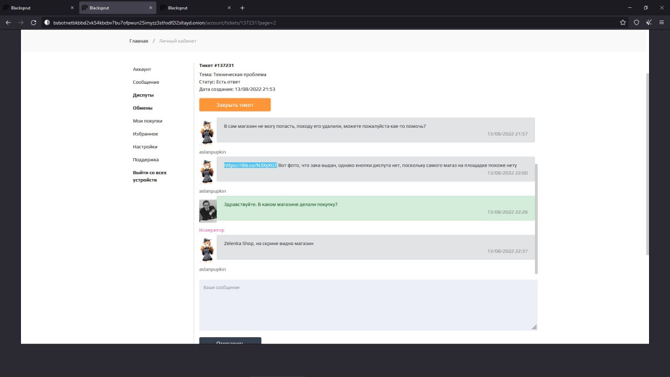
Task: Click the page vertical scrollbar
Action: pyautogui.click(x=647, y=164)
